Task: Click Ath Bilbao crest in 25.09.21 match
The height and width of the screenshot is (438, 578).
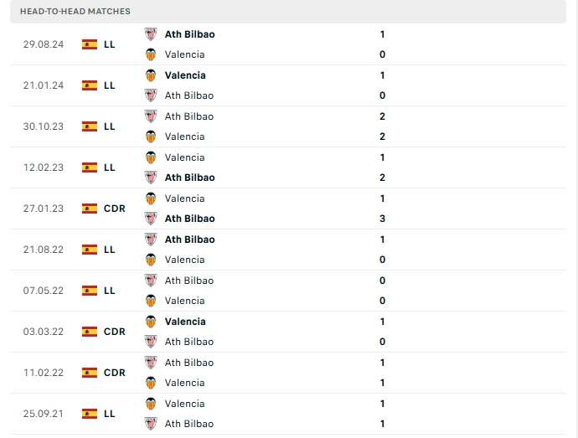Action: click(x=151, y=424)
